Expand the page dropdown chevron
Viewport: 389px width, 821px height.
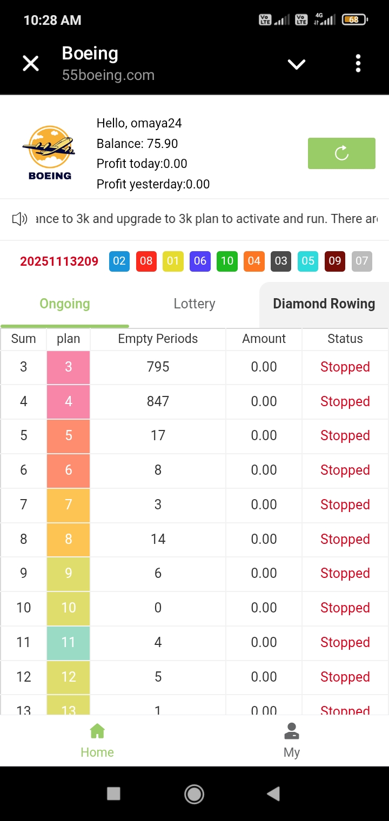(297, 64)
